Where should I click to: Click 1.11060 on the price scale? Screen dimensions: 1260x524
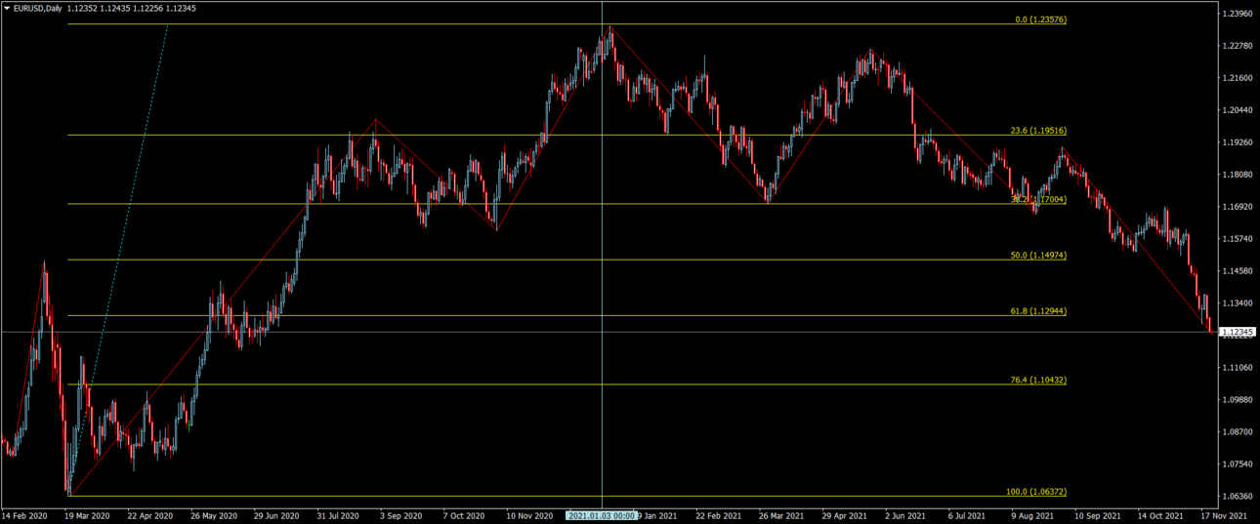(1237, 368)
